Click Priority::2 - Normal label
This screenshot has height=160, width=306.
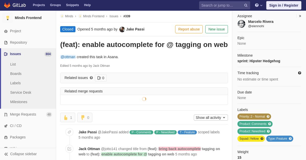point(254,117)
